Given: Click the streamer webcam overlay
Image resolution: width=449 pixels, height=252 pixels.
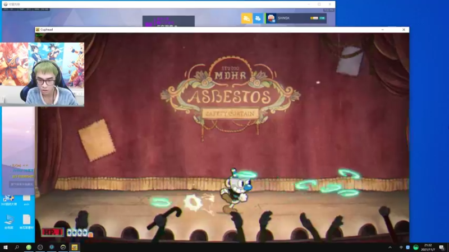Looking at the screenshot, I should 42,74.
